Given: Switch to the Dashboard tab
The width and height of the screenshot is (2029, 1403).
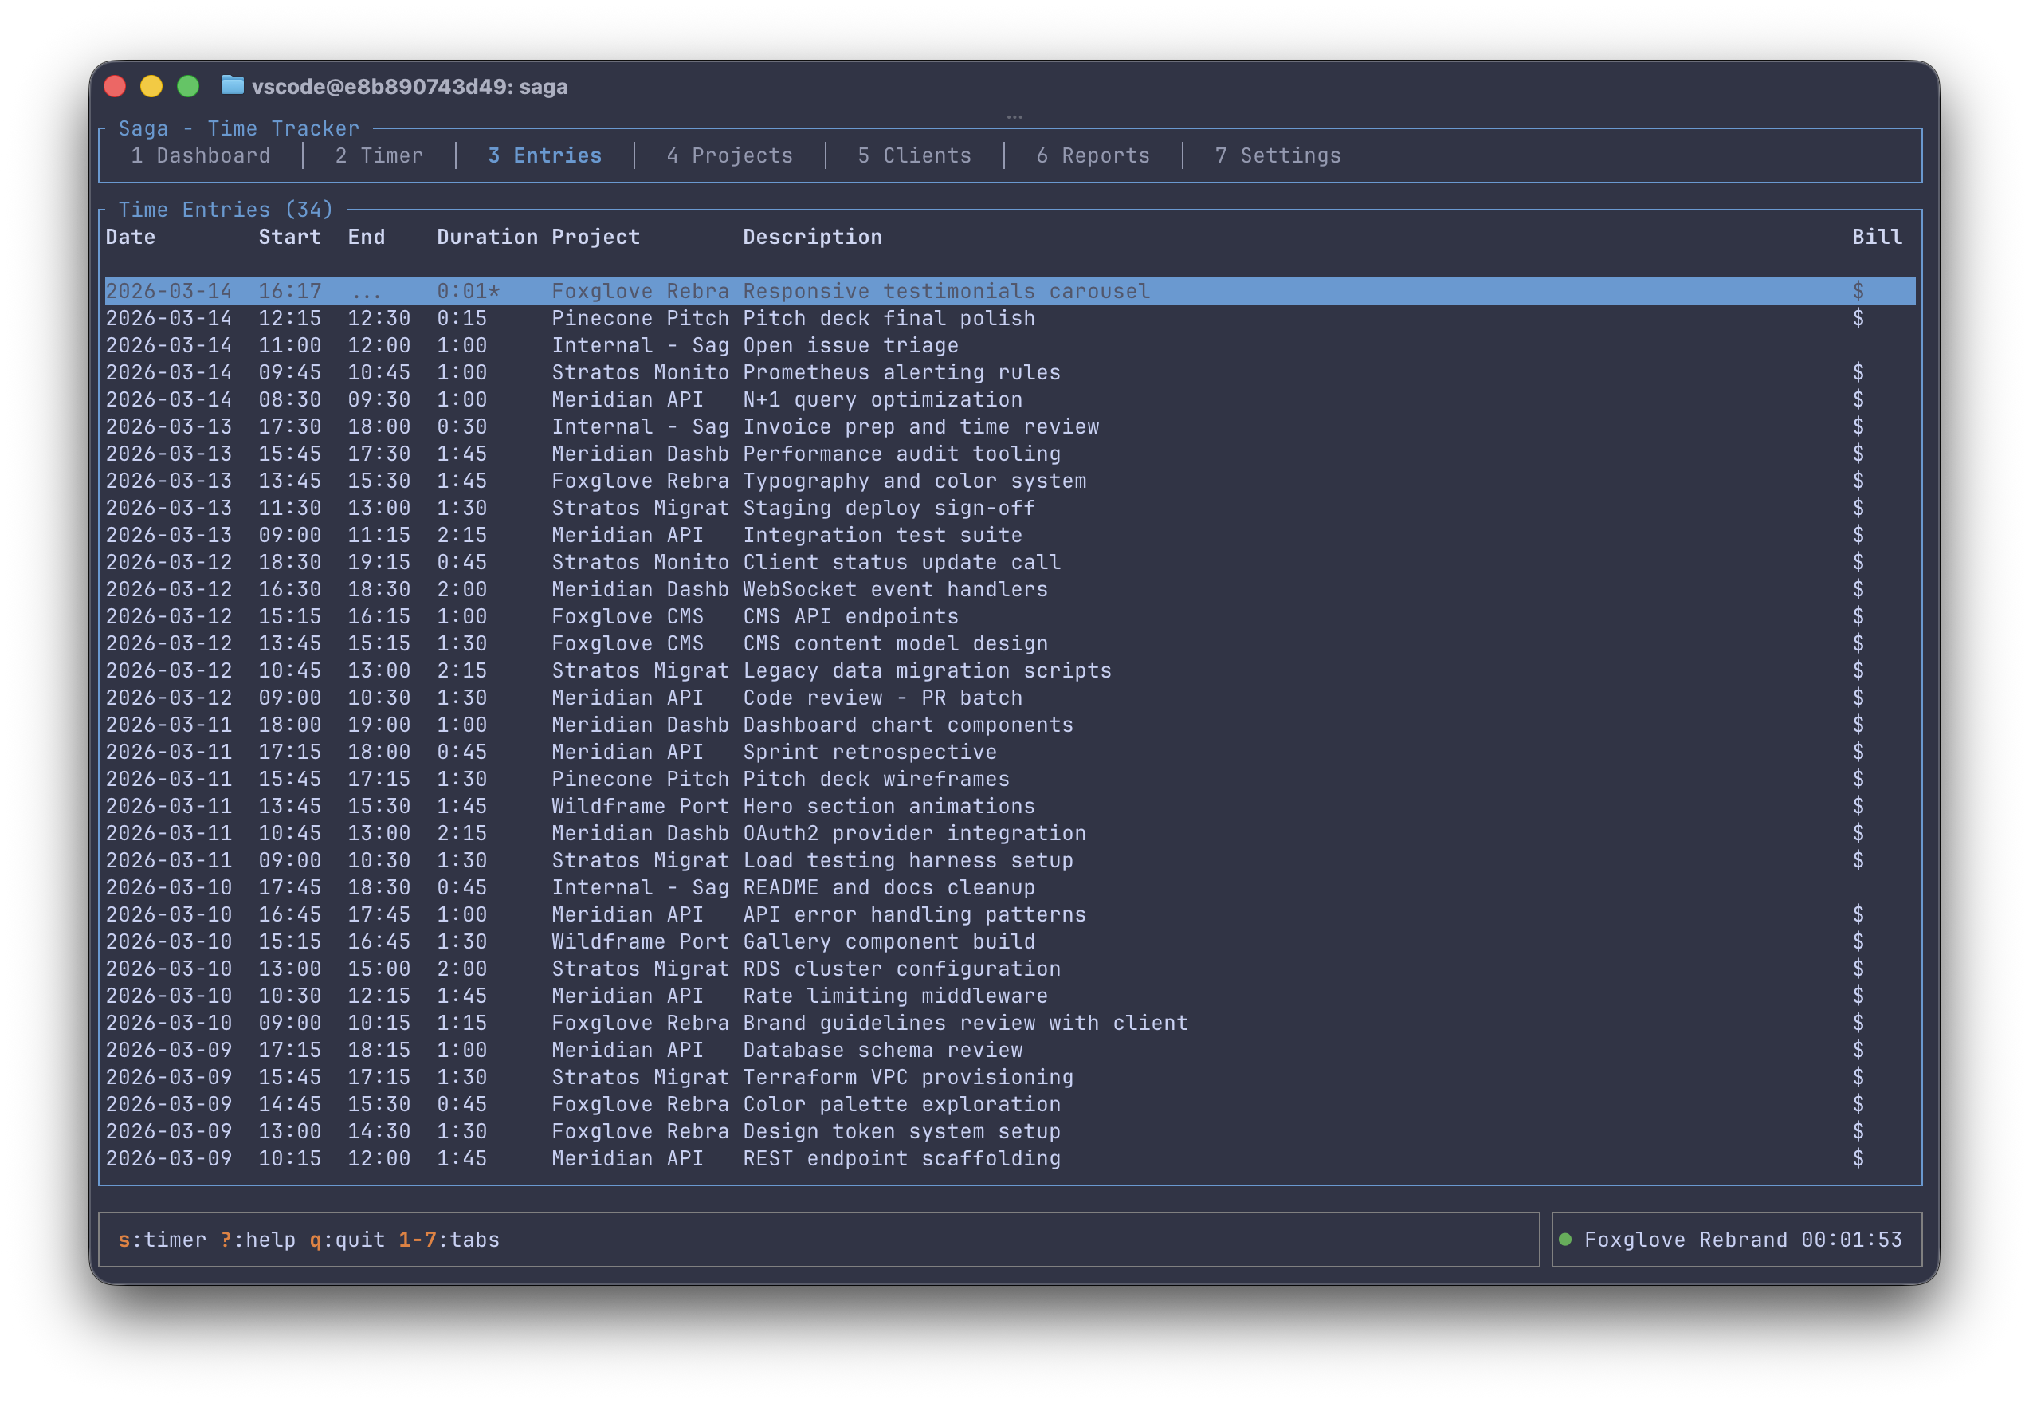Looking at the screenshot, I should (200, 155).
